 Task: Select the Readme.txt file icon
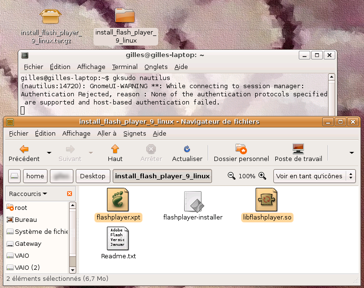(x=117, y=238)
